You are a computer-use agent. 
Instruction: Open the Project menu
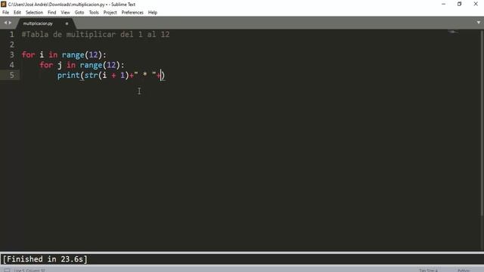110,12
